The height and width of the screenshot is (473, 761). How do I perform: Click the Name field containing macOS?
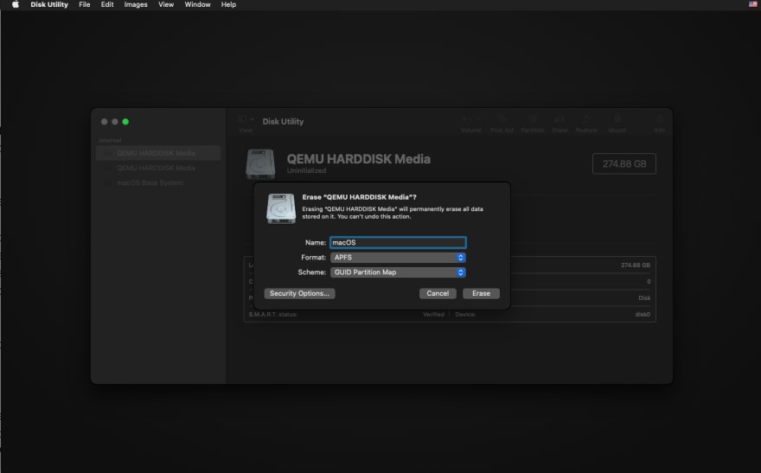tap(398, 243)
